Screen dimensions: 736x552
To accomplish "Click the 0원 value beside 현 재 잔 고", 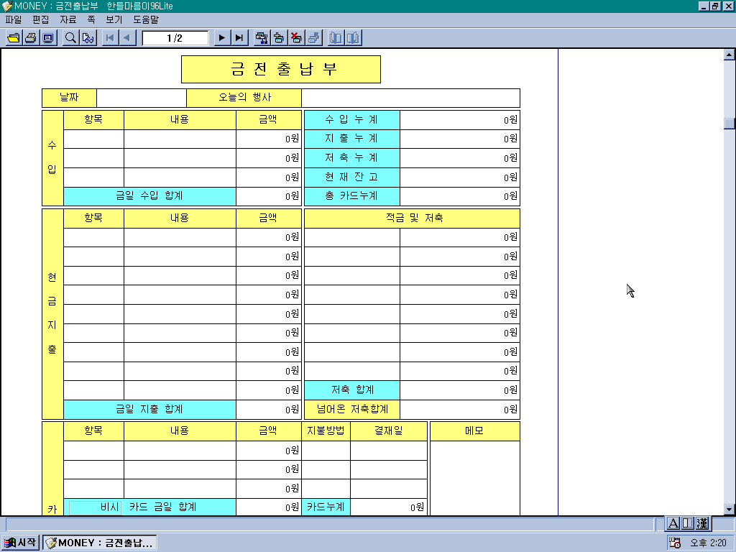I will [x=460, y=178].
